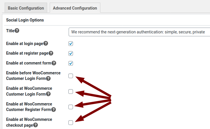Screen dimensions: 210x129
Task: Click help icon for WooCommerce checkout page
Action: 35,125
